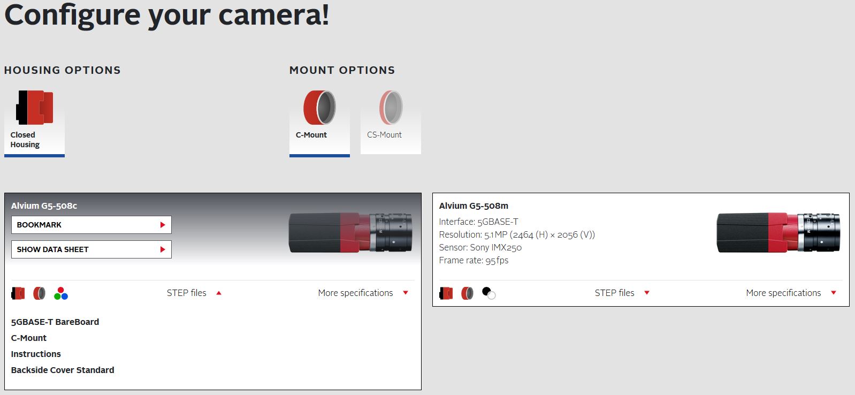
Task: Open the C-Mount STEP file link
Action: coord(29,338)
